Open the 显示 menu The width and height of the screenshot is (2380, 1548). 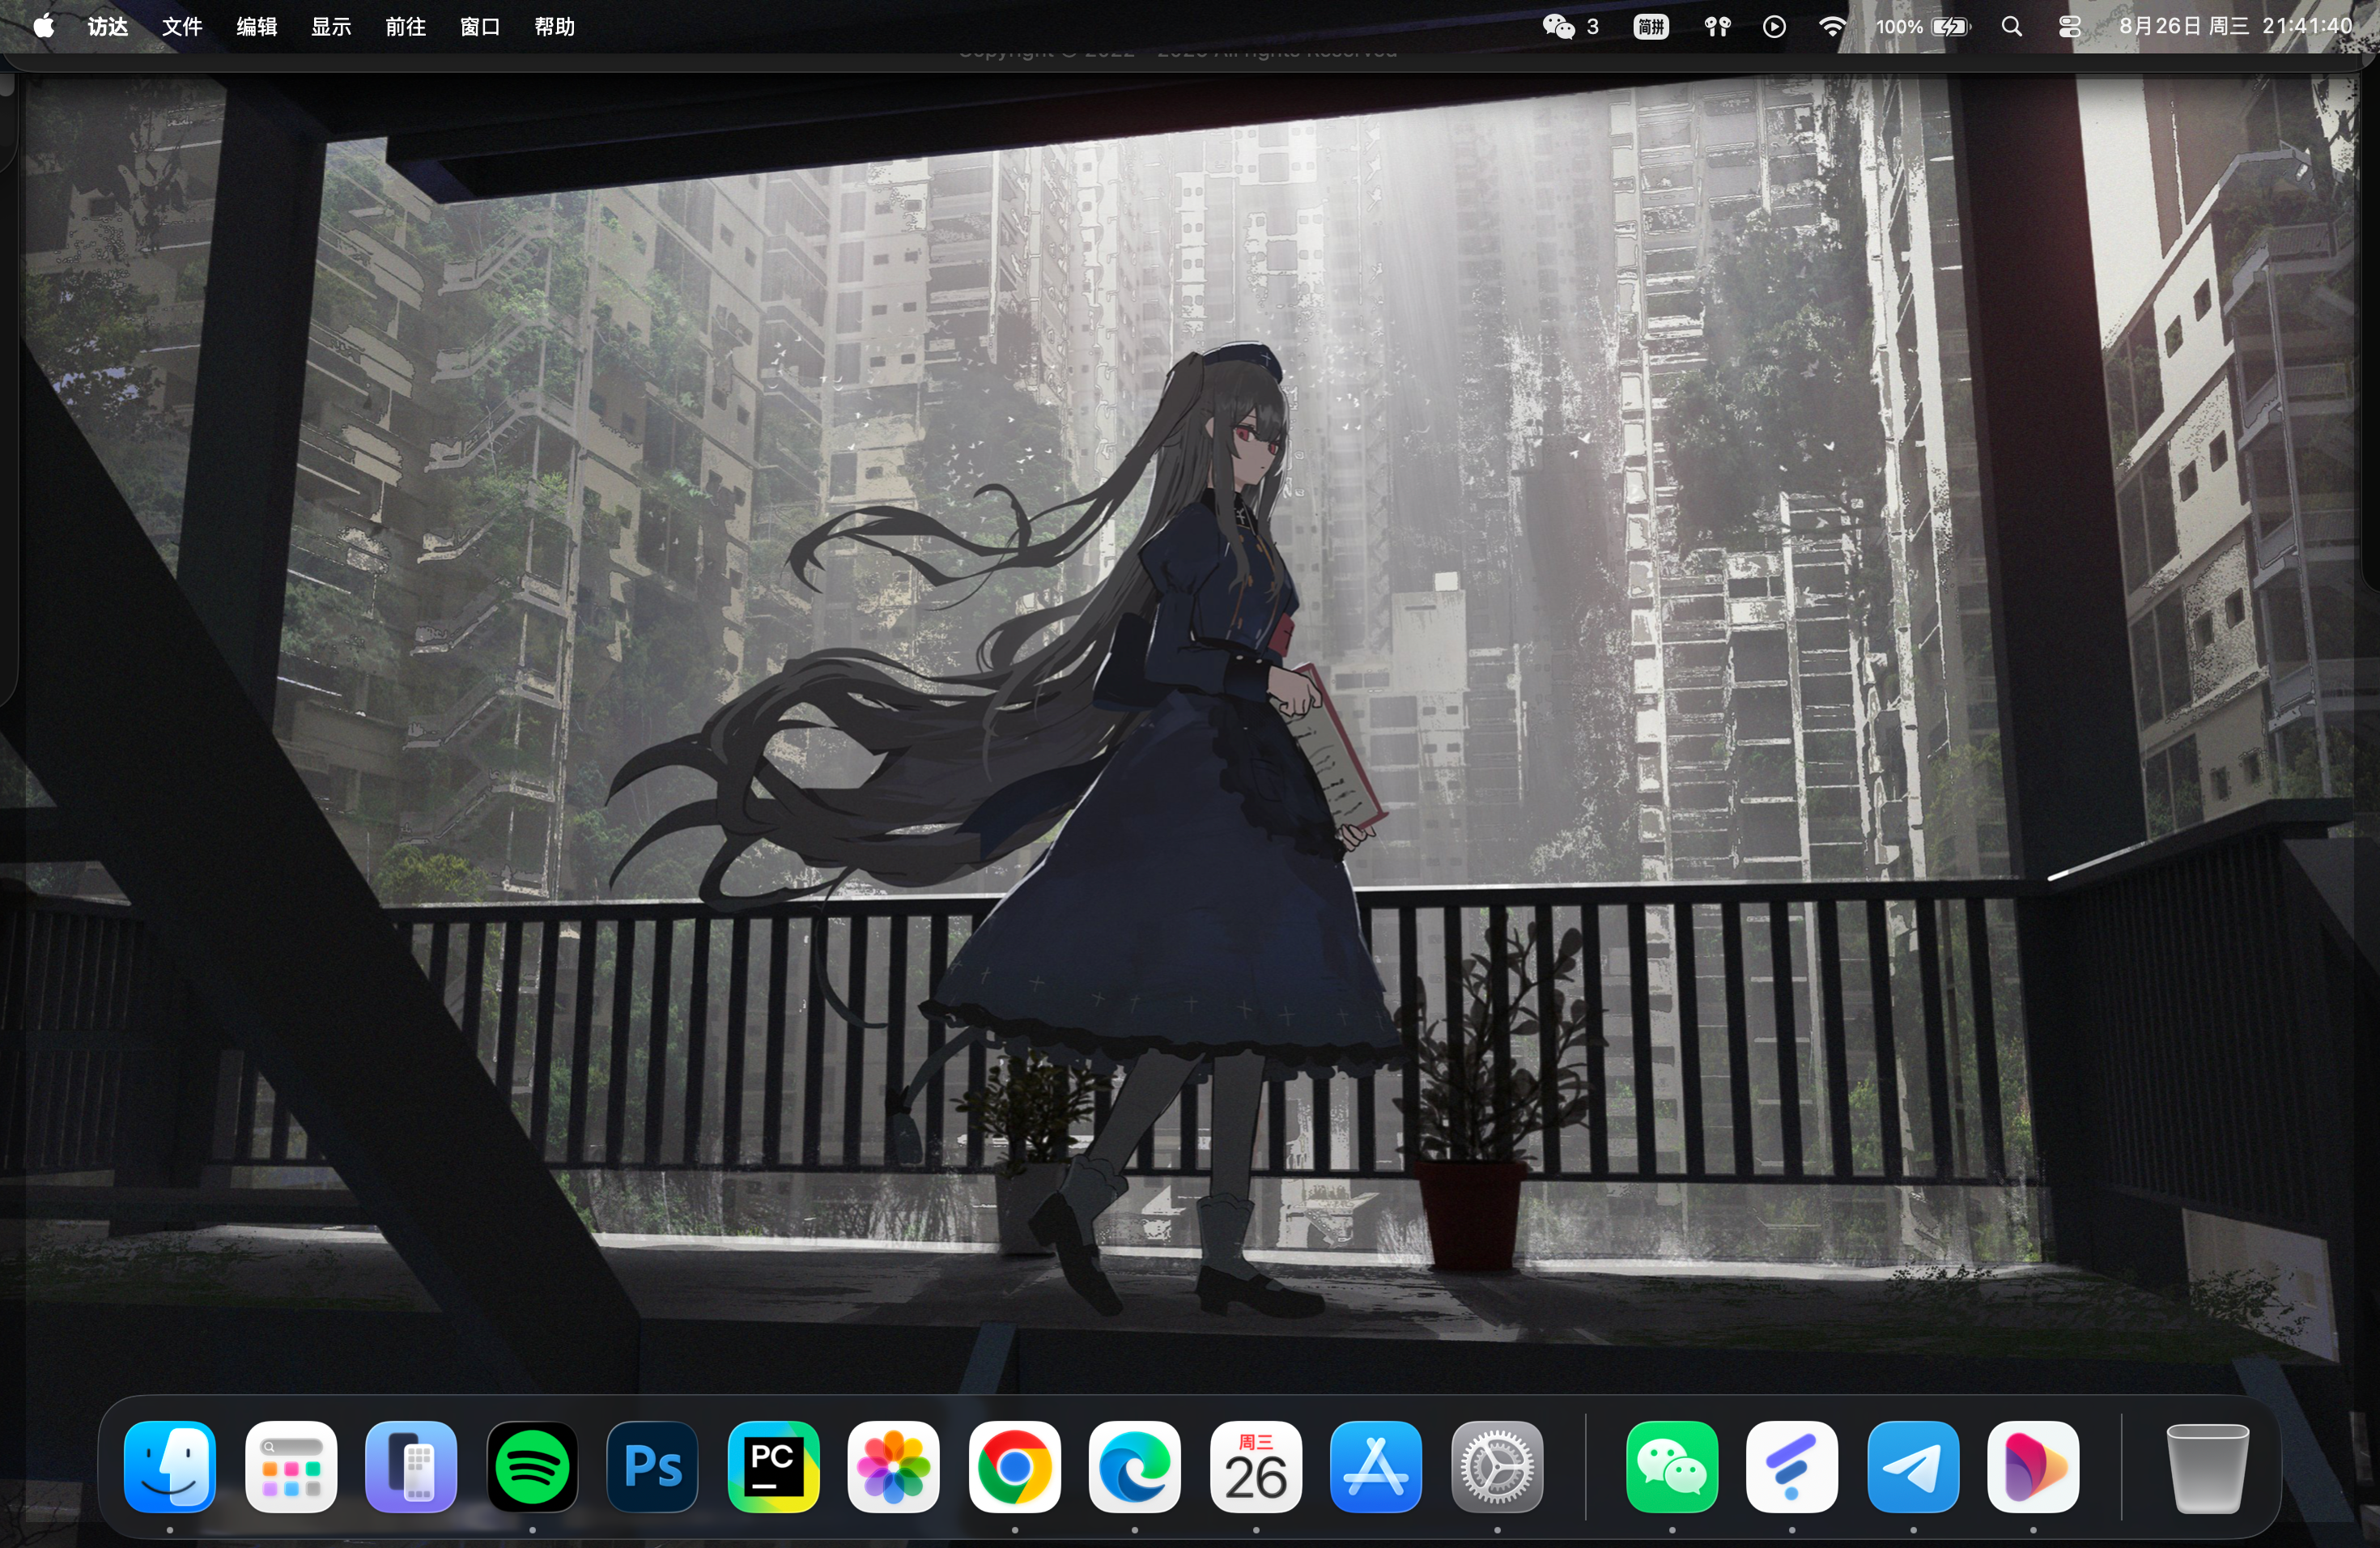pyautogui.click(x=331, y=26)
